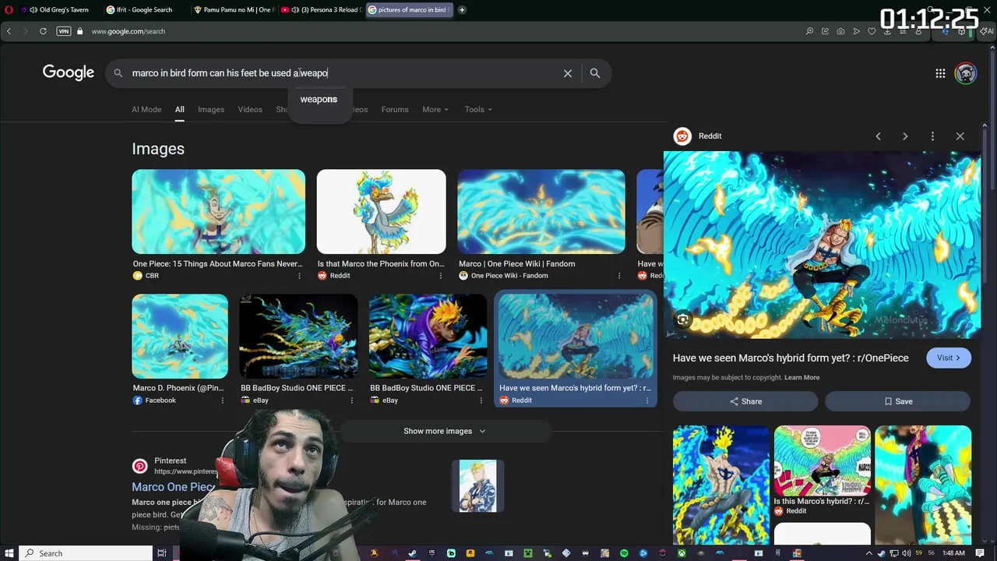Open the Opera menu logo
Viewport: 997px width, 561px height.
tap(9, 10)
